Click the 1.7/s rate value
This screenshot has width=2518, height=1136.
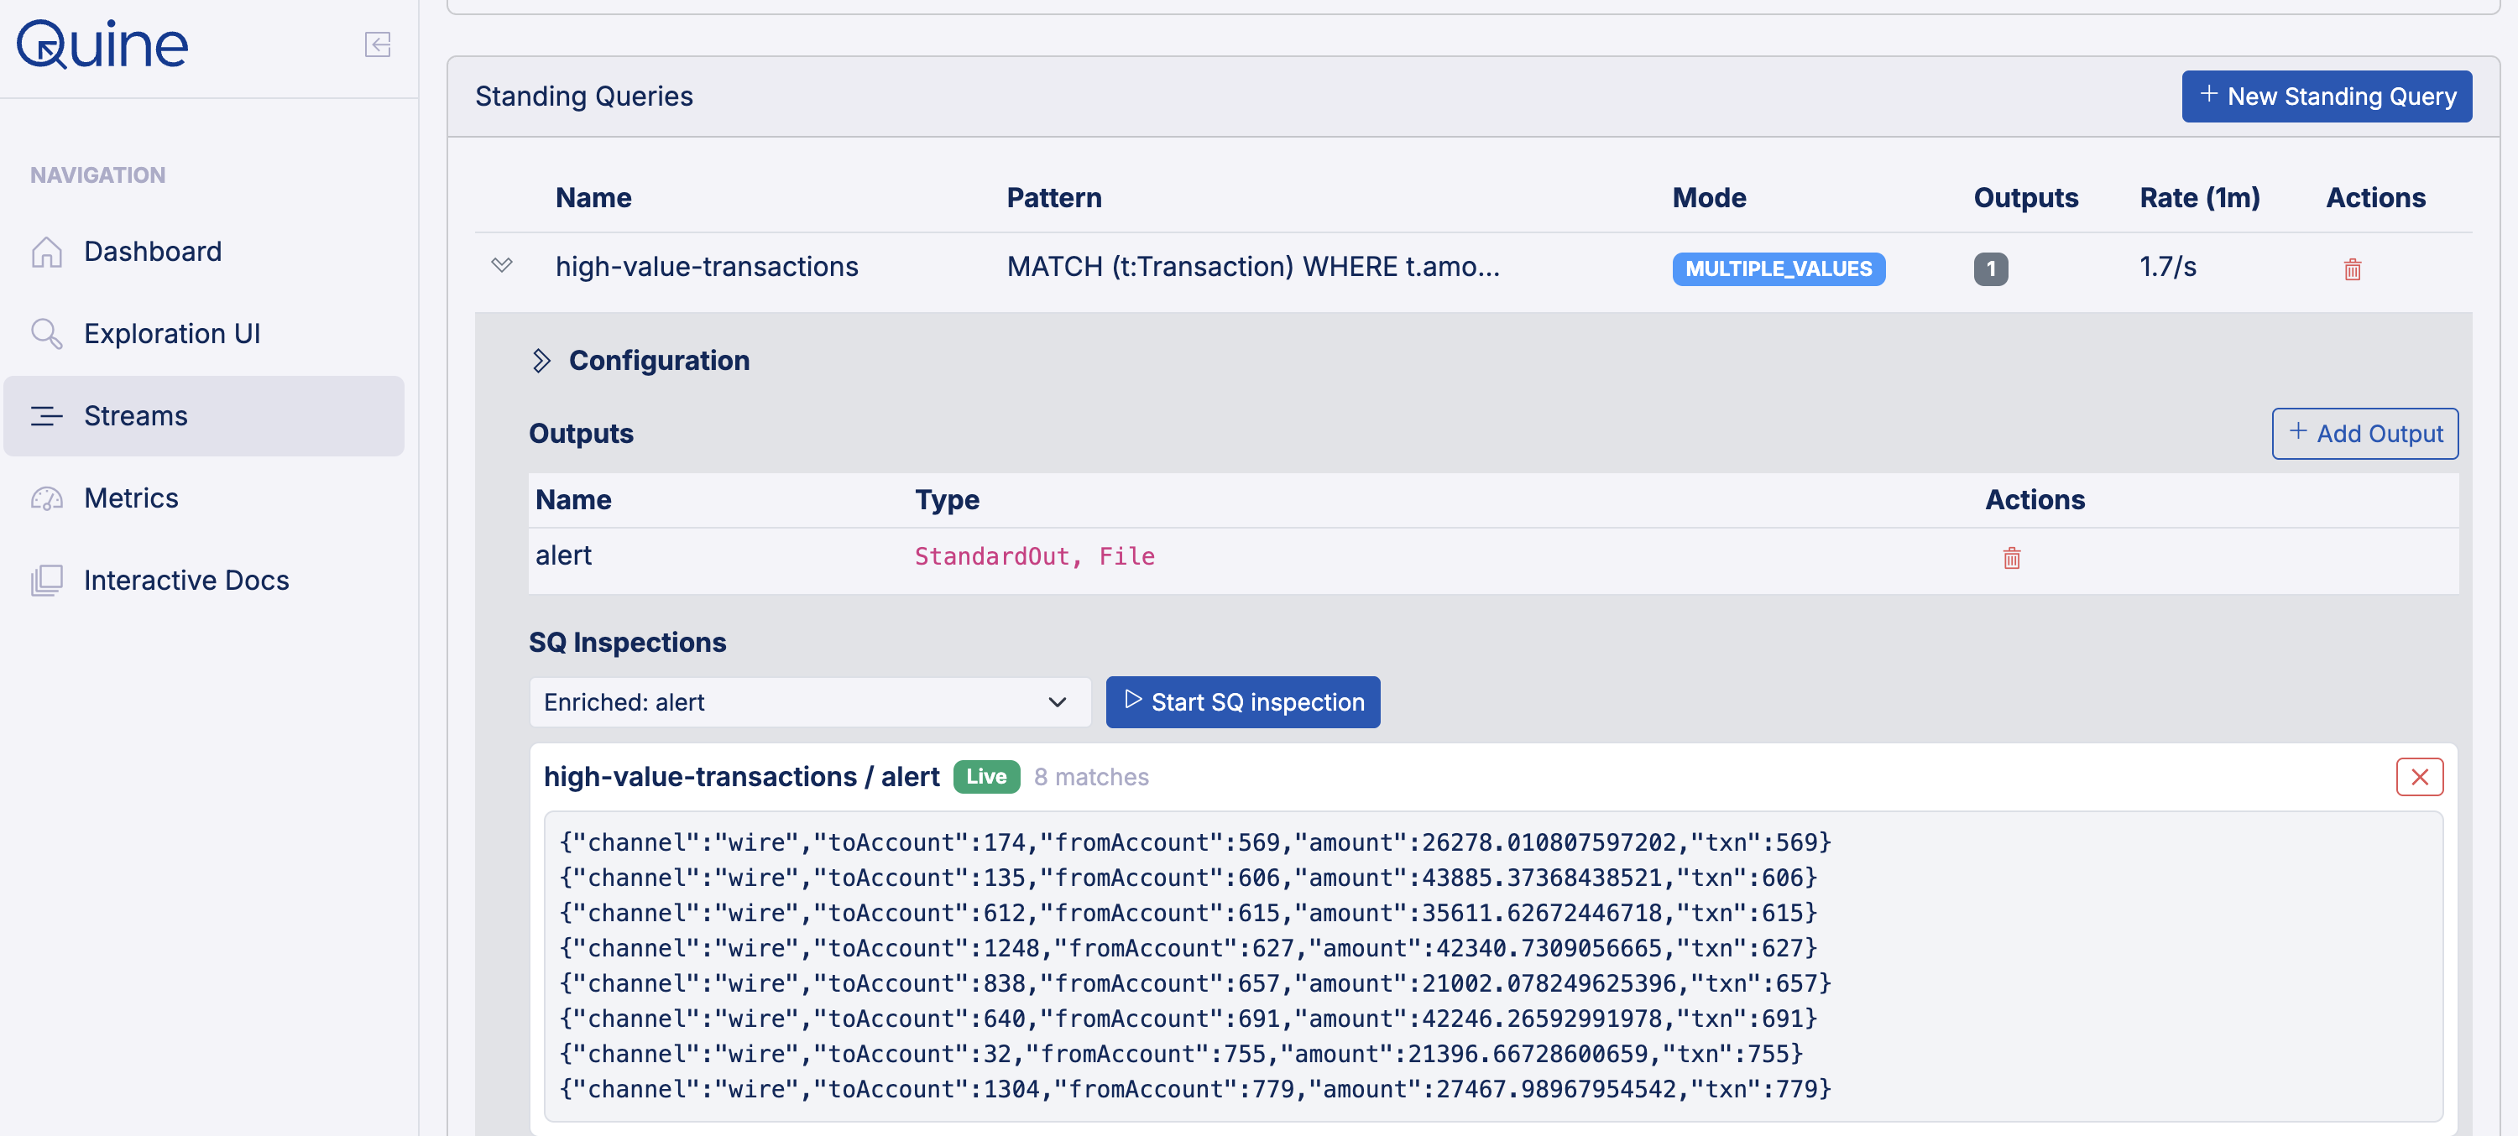(x=2167, y=267)
